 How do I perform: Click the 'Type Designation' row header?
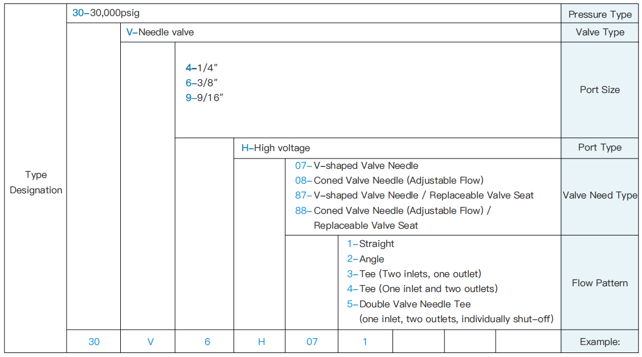click(36, 182)
